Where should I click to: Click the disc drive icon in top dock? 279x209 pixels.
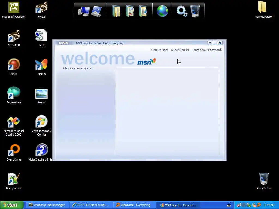(97, 11)
